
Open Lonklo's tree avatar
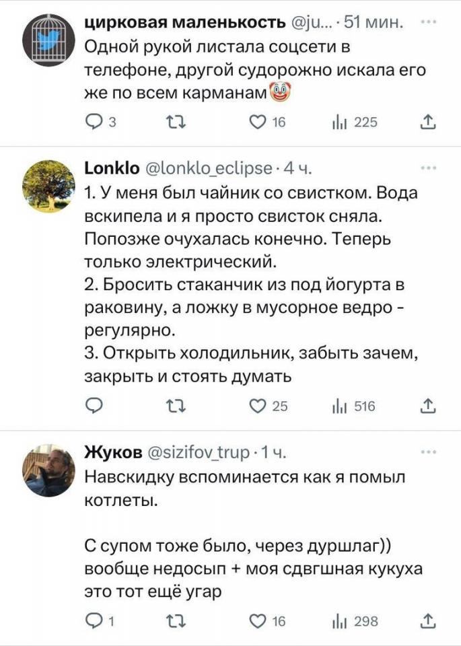(x=48, y=186)
